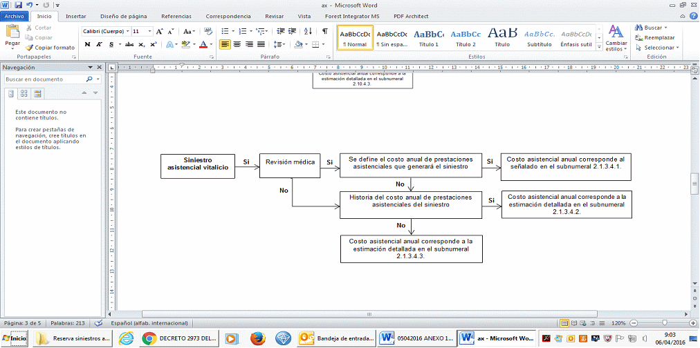Apply the Título 1 style
The height and width of the screenshot is (348, 700).
tap(428, 37)
